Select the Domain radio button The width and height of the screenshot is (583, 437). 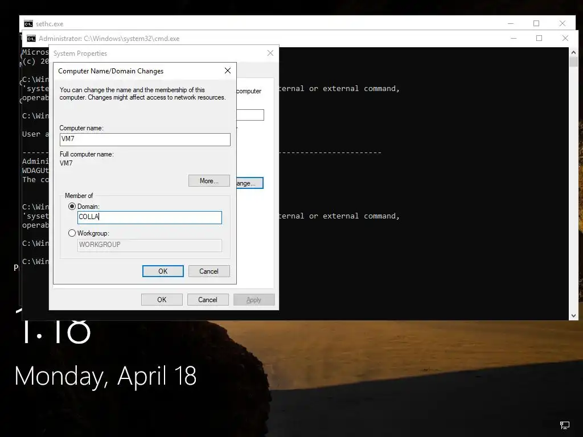72,206
